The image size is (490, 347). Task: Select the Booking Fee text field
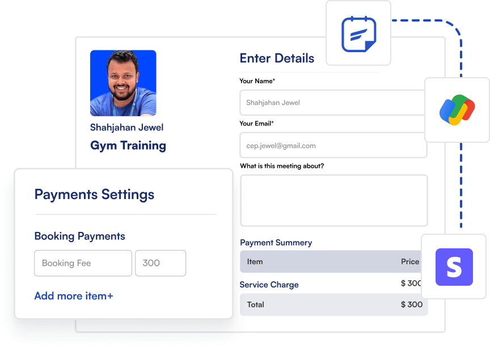coord(83,263)
